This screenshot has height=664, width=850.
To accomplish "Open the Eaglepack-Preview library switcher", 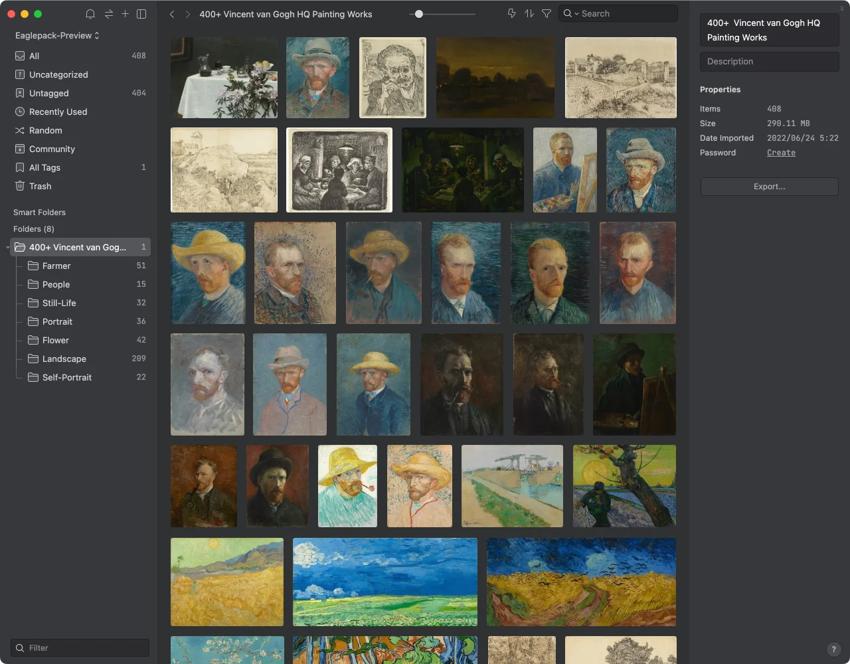I will (x=57, y=35).
